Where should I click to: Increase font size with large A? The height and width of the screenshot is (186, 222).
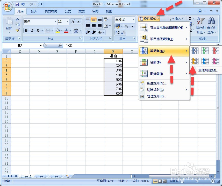(73, 22)
